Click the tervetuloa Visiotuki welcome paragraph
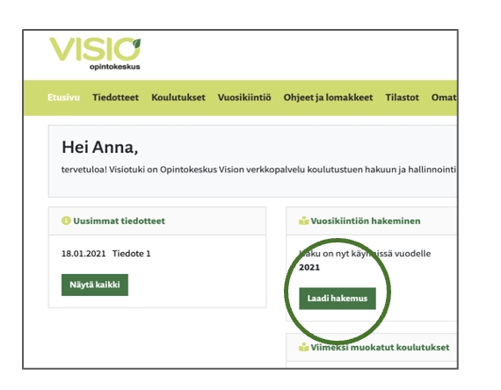 (x=258, y=170)
